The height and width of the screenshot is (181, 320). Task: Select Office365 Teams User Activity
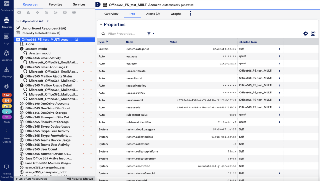click(x=47, y=145)
